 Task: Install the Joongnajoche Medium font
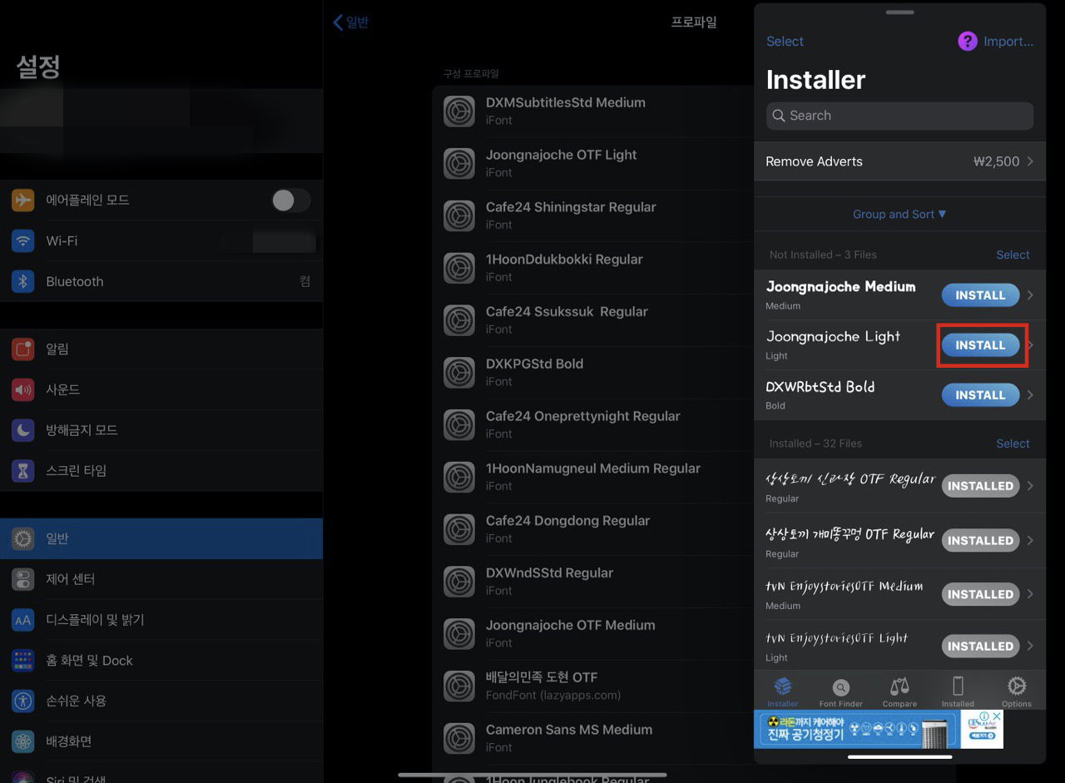[980, 295]
